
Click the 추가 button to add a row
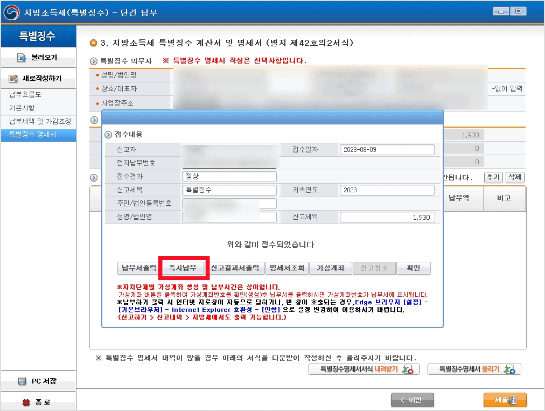(493, 177)
